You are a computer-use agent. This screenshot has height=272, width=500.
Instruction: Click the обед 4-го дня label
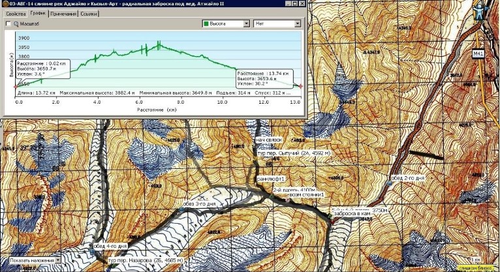pyautogui.click(x=110, y=246)
